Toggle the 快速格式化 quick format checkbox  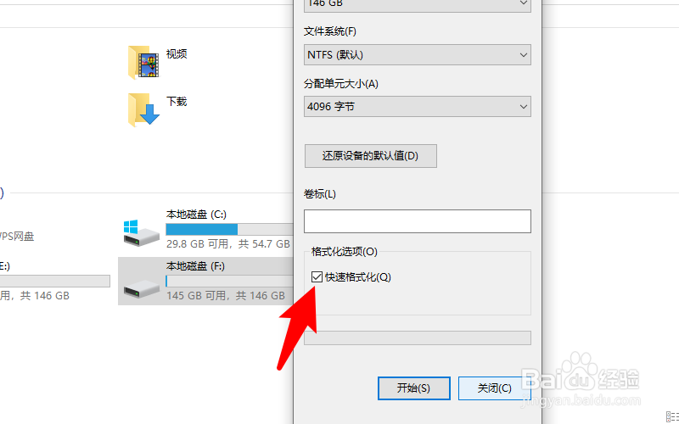tap(317, 277)
